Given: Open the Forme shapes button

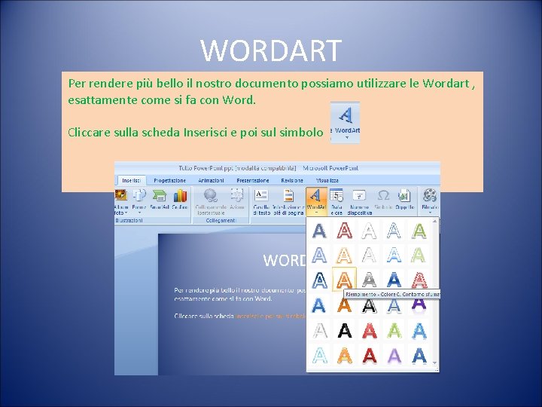Looking at the screenshot, I should [139, 201].
